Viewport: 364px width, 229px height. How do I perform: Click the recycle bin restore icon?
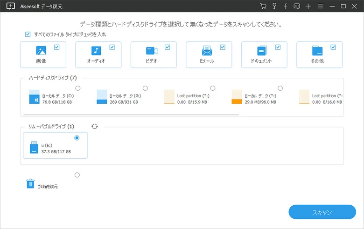(30, 184)
